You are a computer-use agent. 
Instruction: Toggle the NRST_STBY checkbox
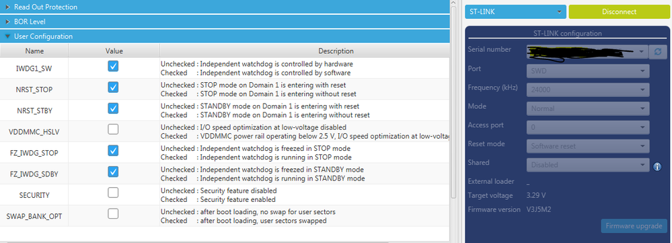click(113, 108)
